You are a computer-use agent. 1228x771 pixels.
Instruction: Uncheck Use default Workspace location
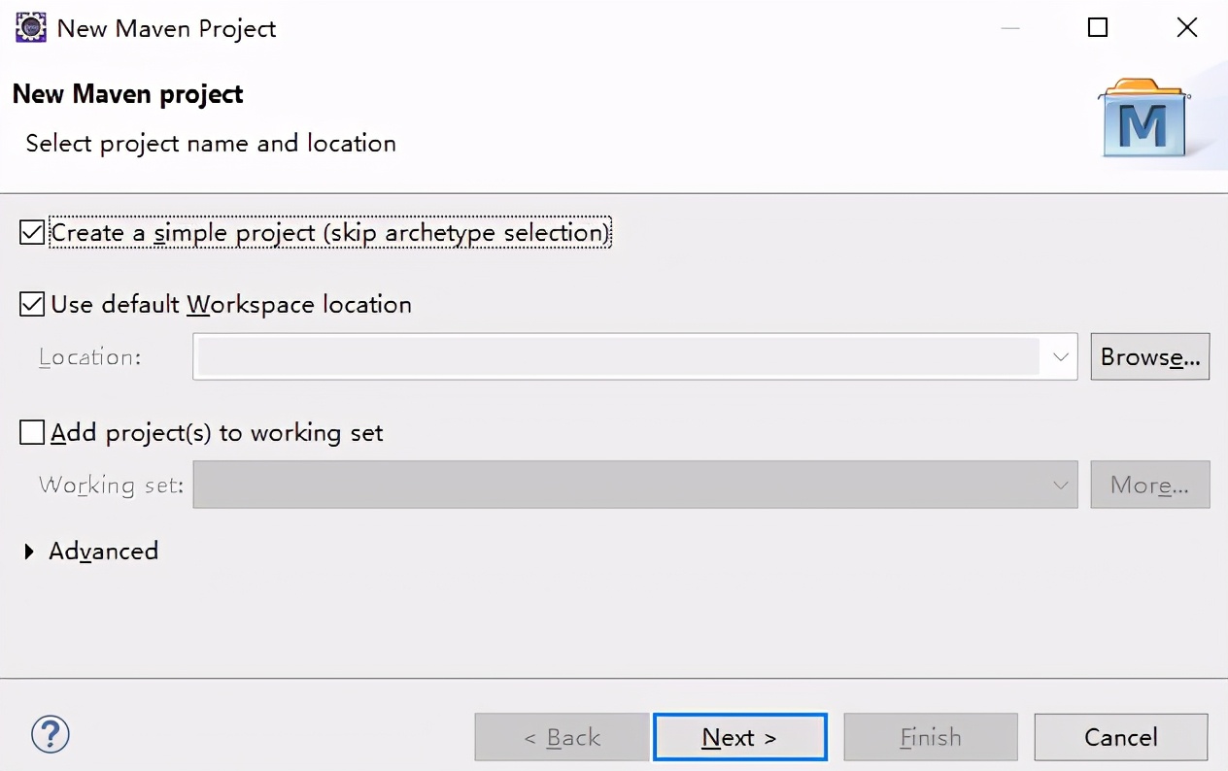point(32,304)
